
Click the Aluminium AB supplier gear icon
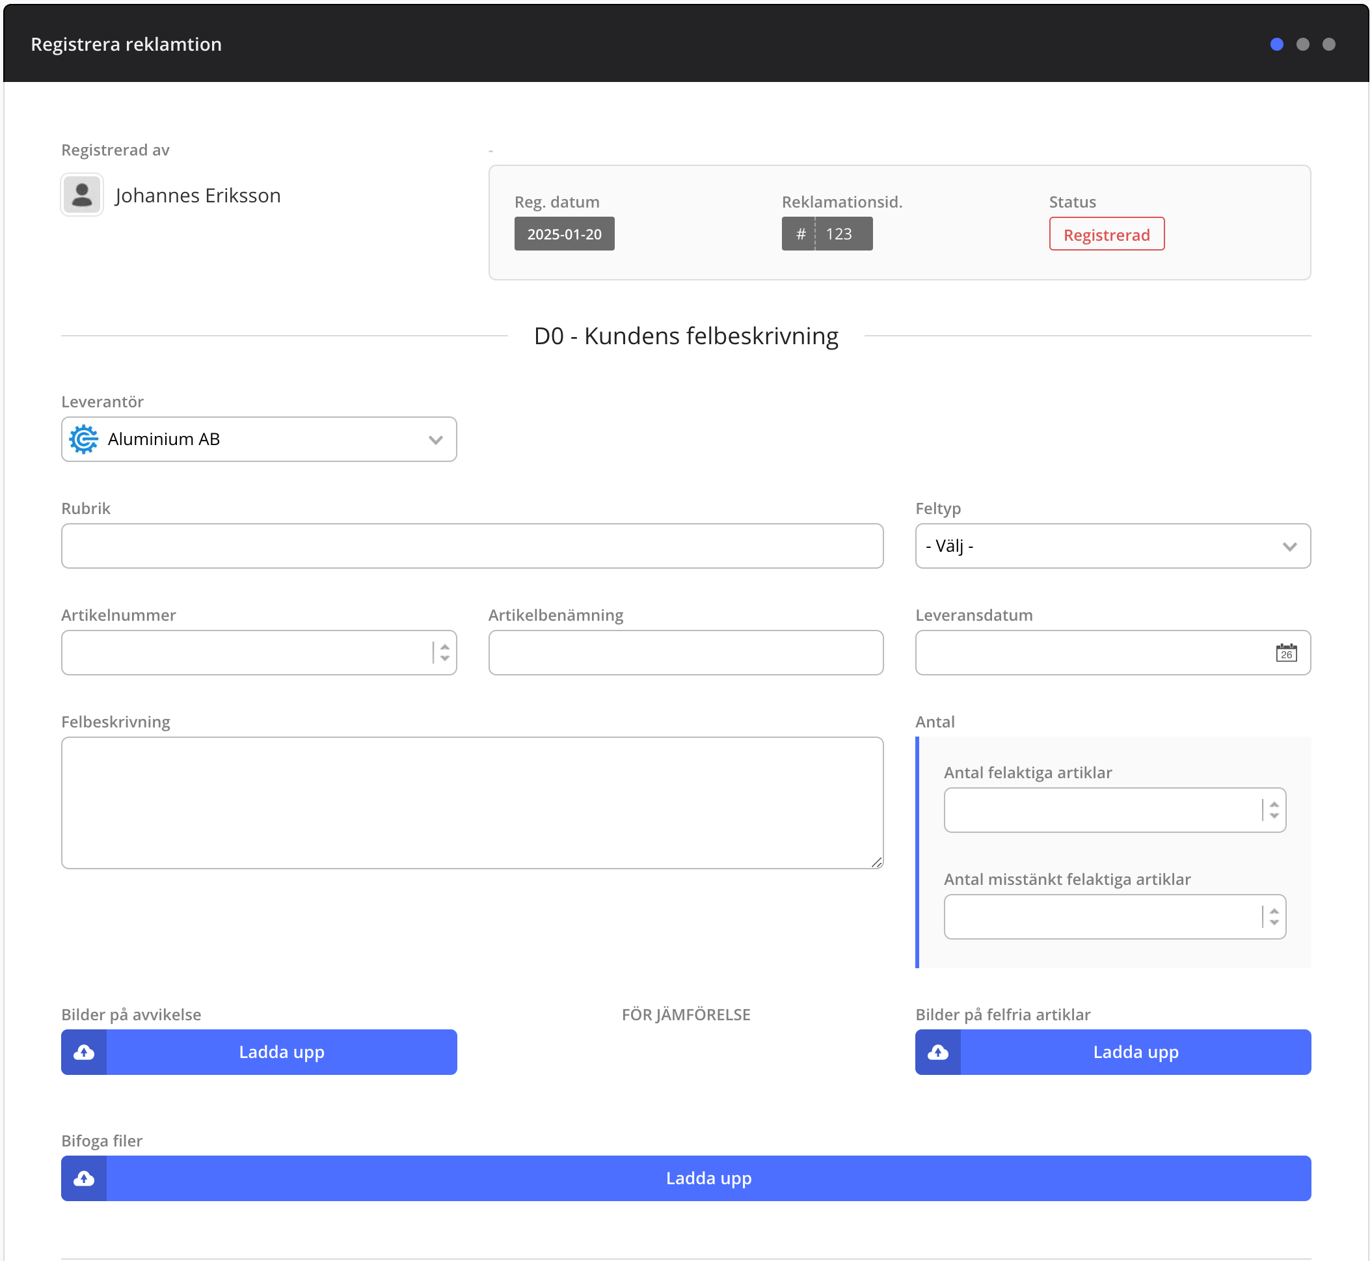point(84,439)
